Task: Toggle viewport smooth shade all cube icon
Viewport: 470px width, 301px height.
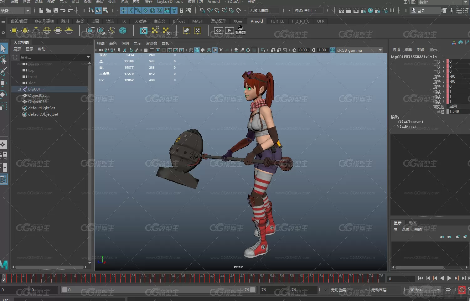Action: [197, 50]
